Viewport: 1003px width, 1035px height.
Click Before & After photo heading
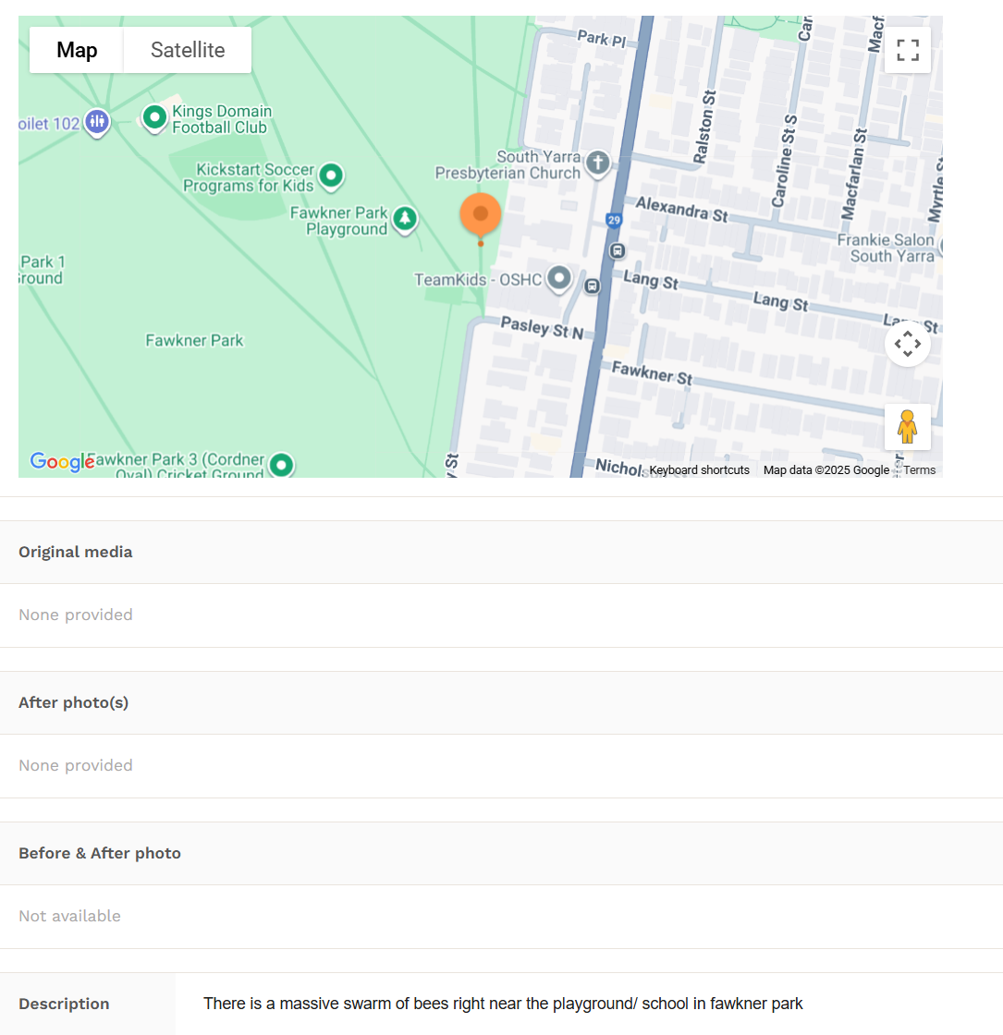(100, 853)
